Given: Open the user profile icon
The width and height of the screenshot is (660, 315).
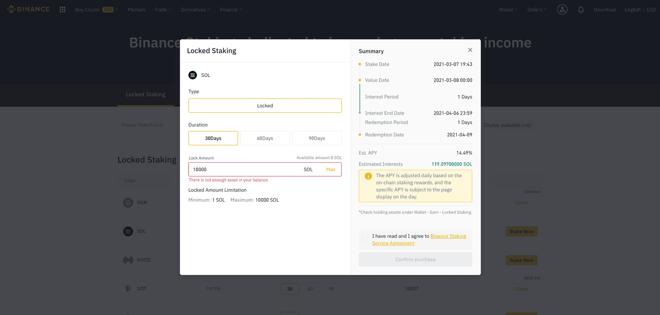Looking at the screenshot, I should [x=562, y=9].
